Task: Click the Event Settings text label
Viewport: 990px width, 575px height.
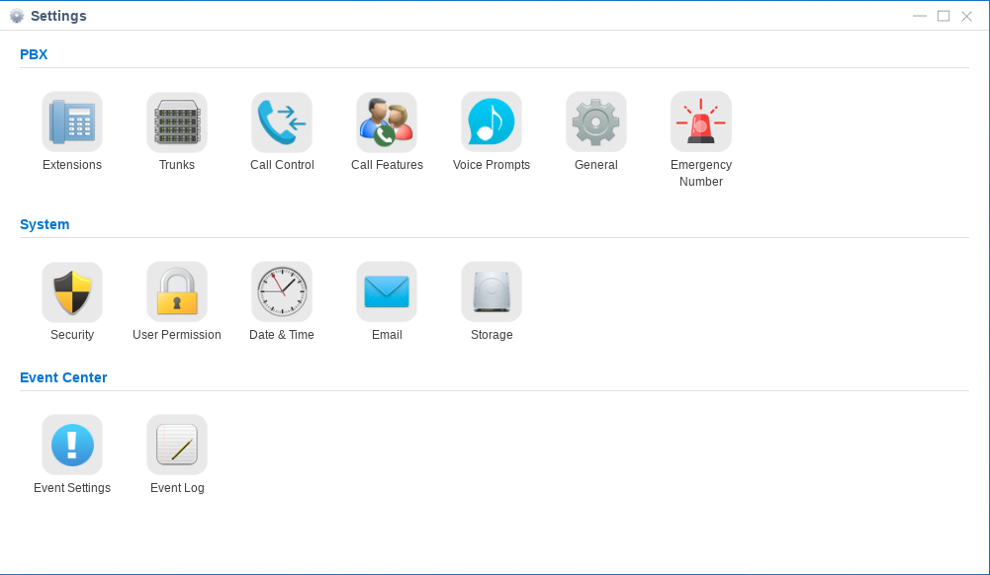Action: [72, 488]
